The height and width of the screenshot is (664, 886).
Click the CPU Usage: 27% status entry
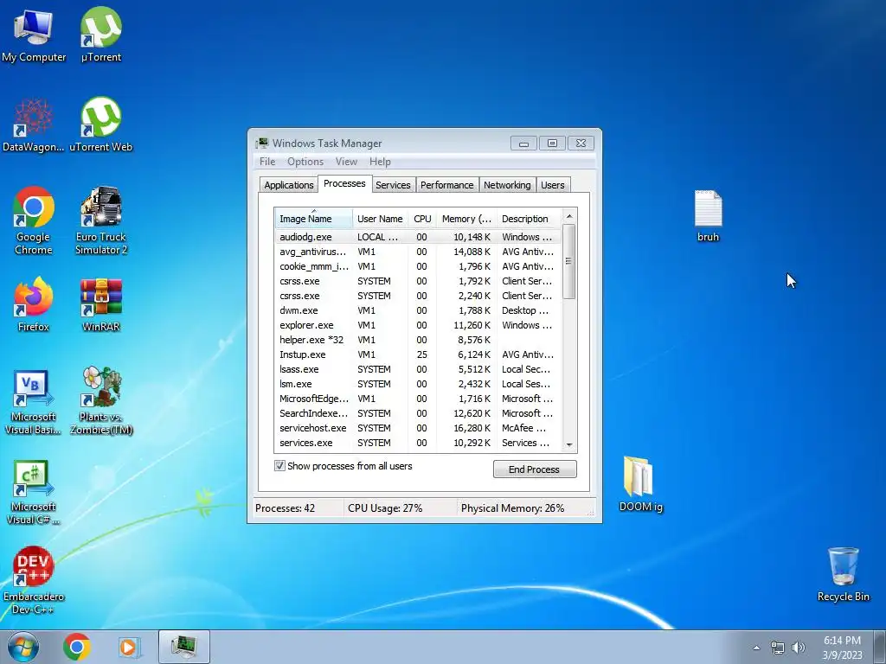pos(385,508)
